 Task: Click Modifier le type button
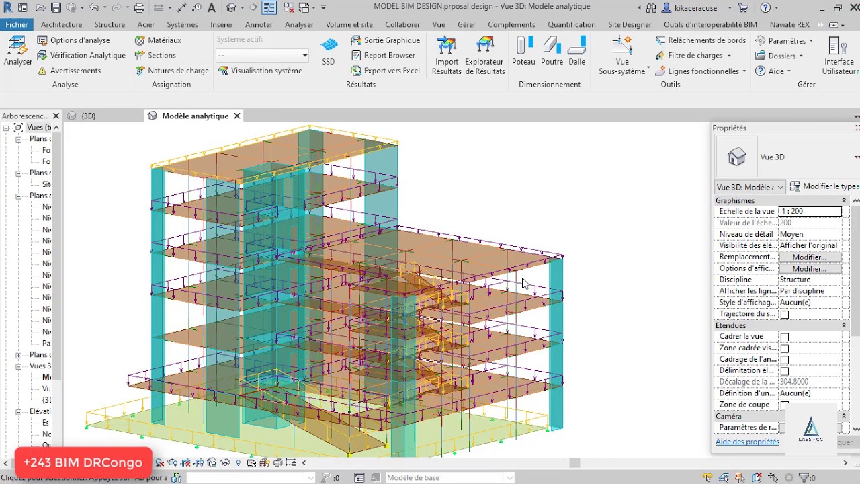point(824,186)
